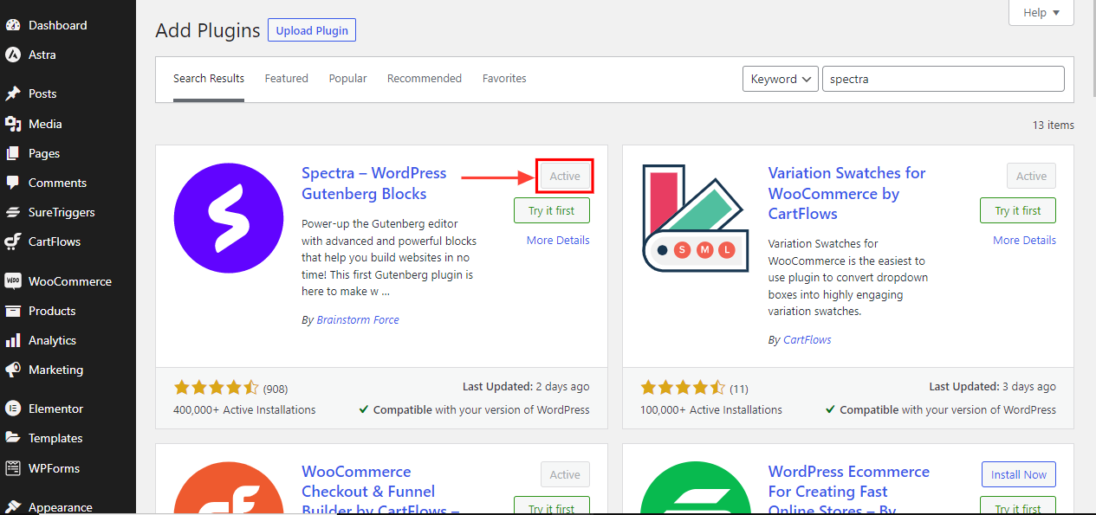
Task: Click the Posts pushpin icon
Action: [13, 93]
